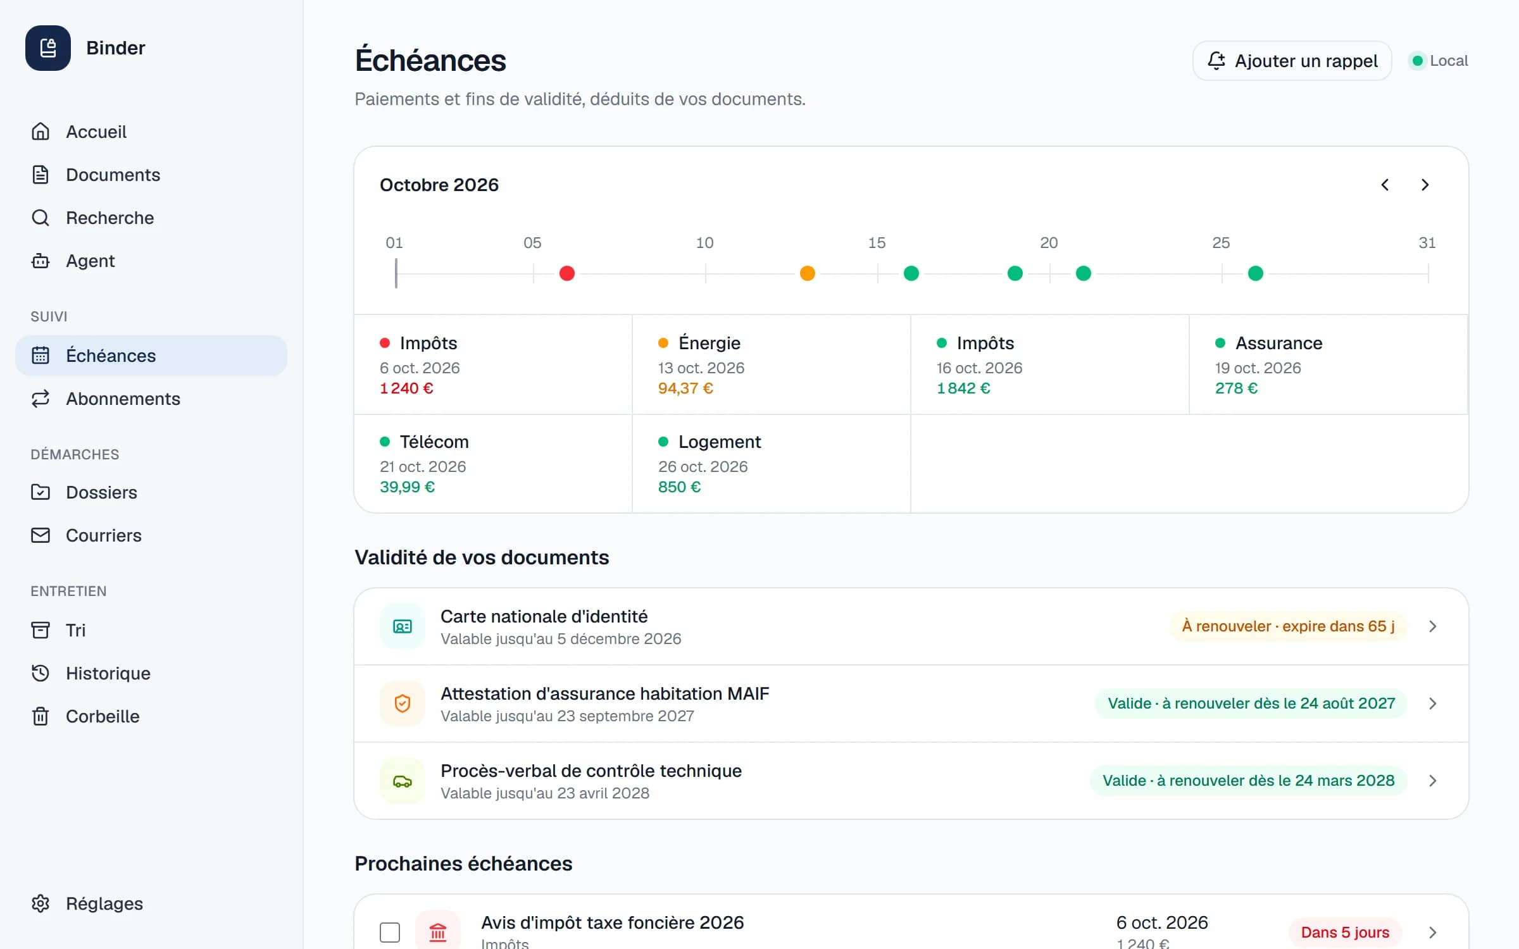This screenshot has height=949, width=1519.
Task: Open the Documents menu item
Action: [x=151, y=175]
